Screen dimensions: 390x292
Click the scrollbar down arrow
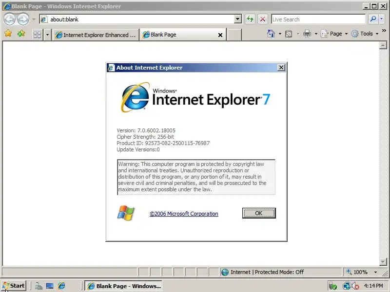coord(383,261)
